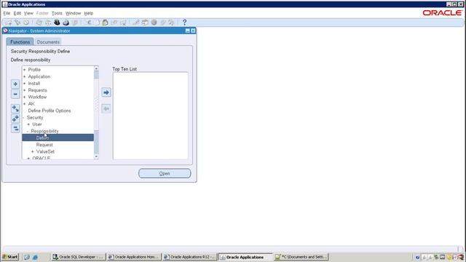466x262 pixels.
Task: Expand the Application tree node
Action: 24,76
